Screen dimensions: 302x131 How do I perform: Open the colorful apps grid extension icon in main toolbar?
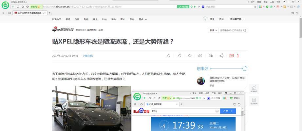pyautogui.click(x=261, y=7)
